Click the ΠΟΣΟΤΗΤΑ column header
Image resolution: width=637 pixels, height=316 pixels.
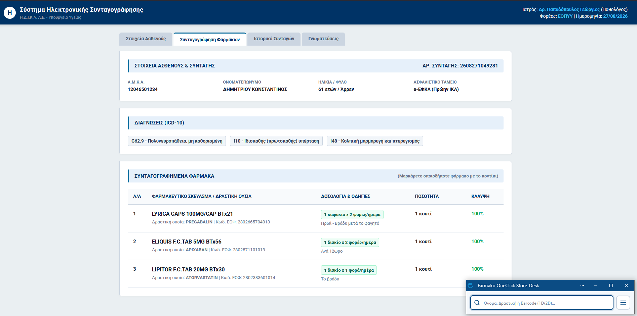click(427, 196)
